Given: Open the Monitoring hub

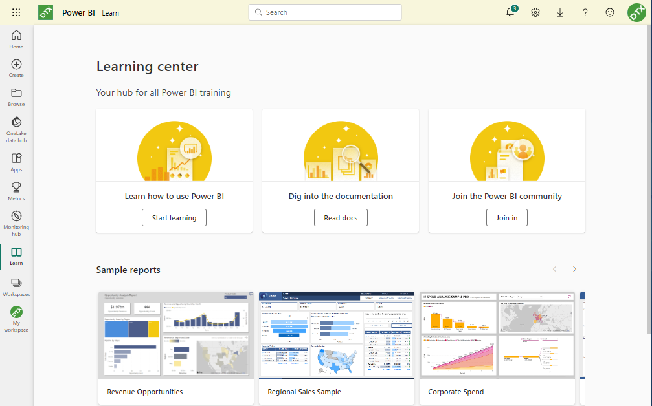Looking at the screenshot, I should pos(16,220).
